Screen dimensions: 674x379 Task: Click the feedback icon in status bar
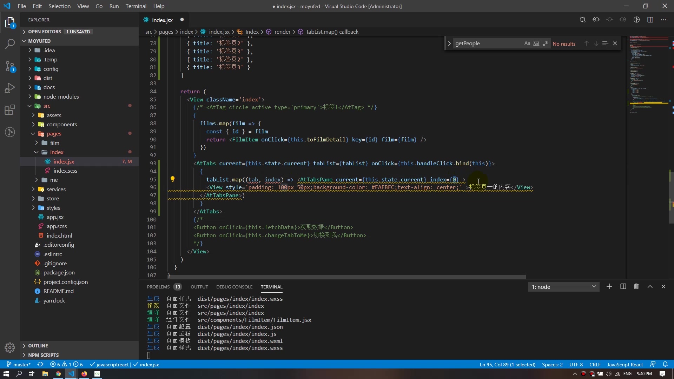[x=653, y=365]
